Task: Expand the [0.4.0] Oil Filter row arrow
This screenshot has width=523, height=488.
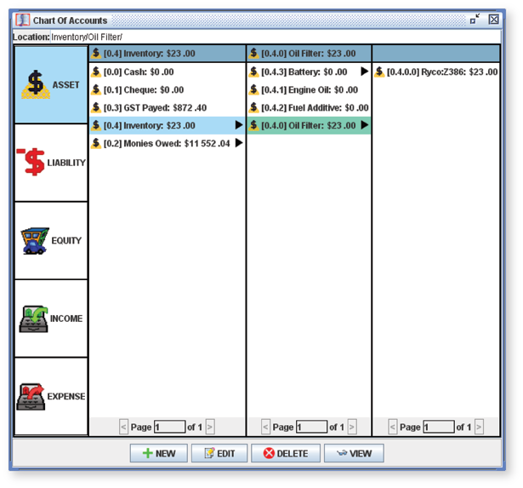Action: pyautogui.click(x=365, y=125)
